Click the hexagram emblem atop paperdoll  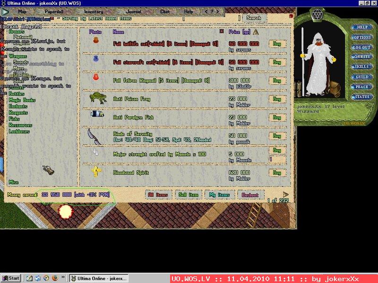[x=318, y=15]
